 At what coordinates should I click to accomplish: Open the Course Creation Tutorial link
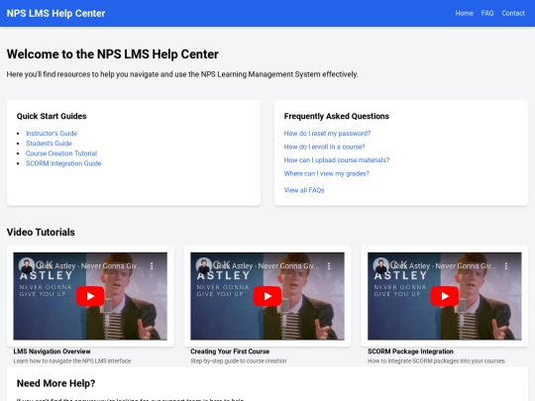point(61,153)
